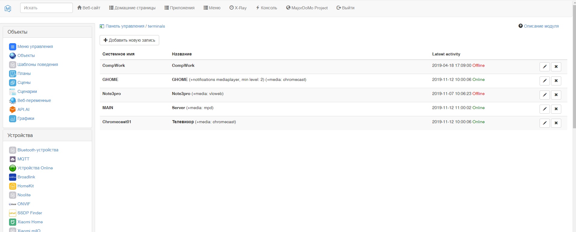This screenshot has height=232, width=576.
Task: Click the Сцены icon
Action: pyautogui.click(x=12, y=82)
